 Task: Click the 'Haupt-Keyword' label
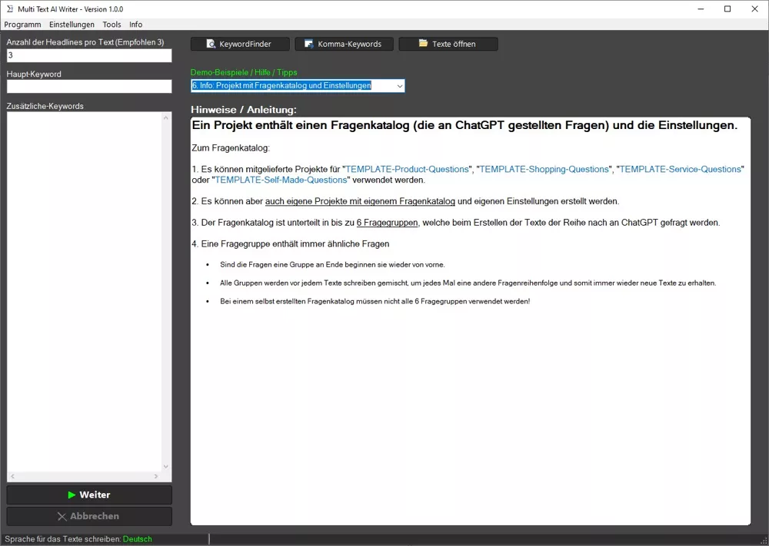[x=34, y=74]
